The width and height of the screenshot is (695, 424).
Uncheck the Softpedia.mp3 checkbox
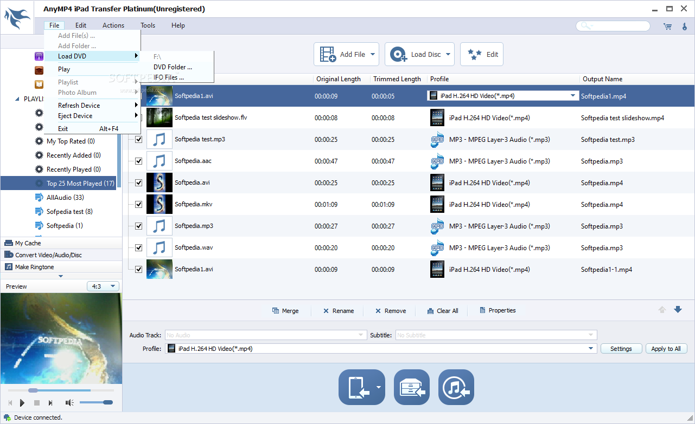pyautogui.click(x=138, y=226)
